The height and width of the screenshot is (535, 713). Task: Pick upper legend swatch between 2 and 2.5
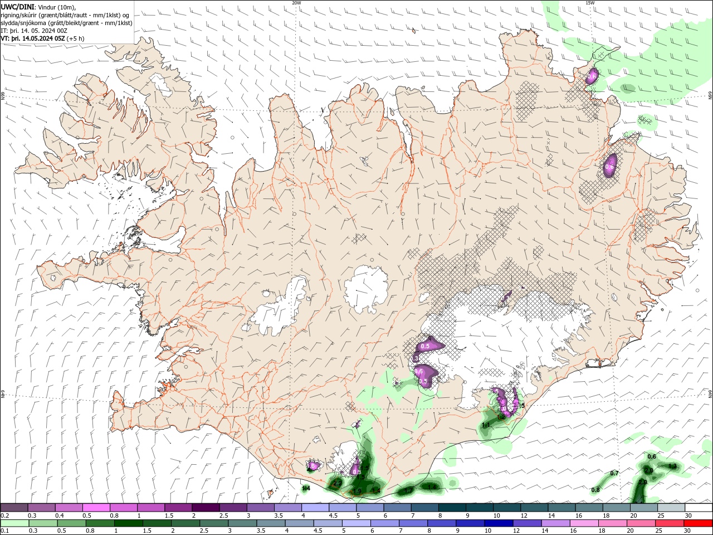(205, 508)
